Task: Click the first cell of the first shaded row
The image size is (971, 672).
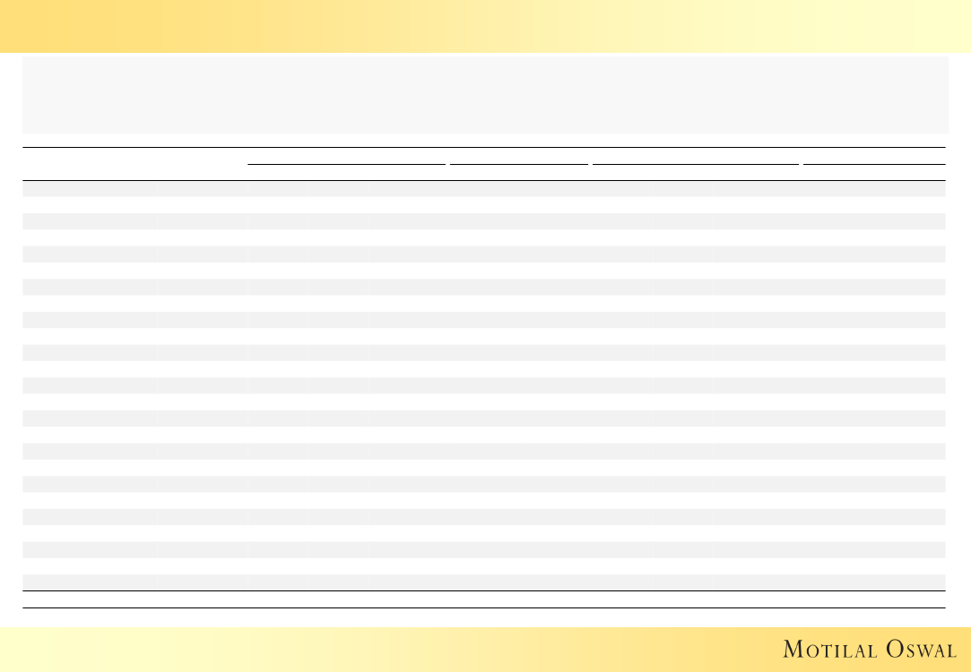Action: [89, 189]
